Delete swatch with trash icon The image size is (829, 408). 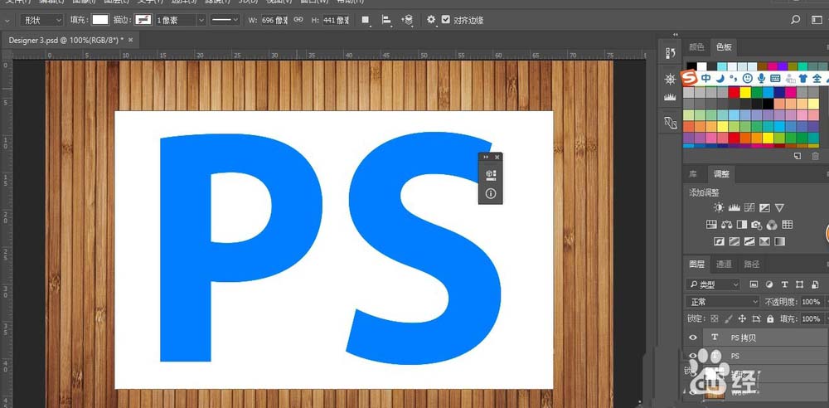[815, 156]
